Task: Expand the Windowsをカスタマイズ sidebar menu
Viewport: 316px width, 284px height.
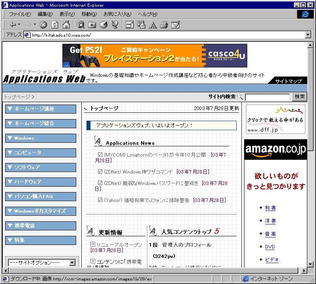Action: [41, 211]
